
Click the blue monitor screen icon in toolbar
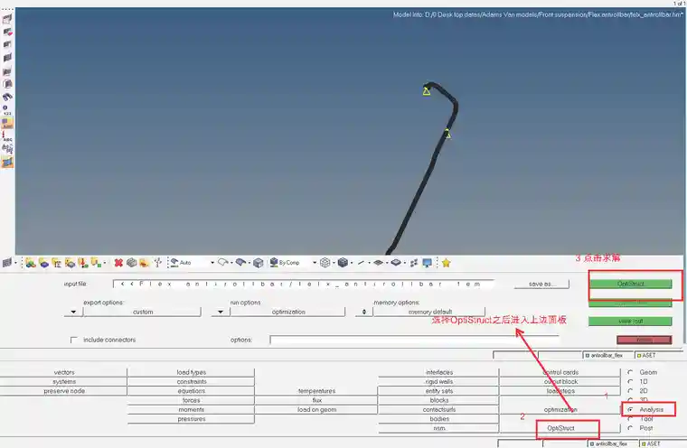point(428,263)
